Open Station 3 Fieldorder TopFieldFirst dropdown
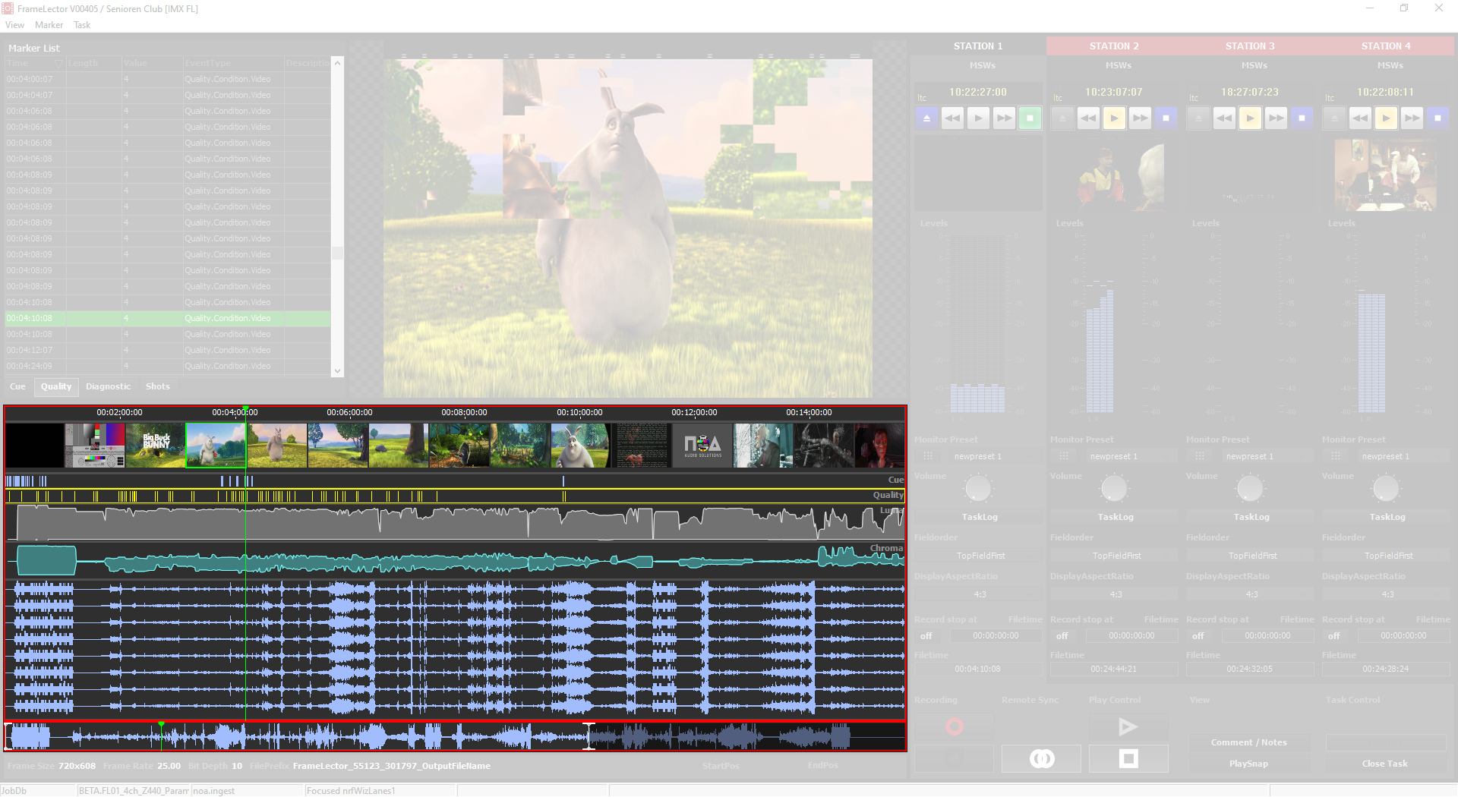Image resolution: width=1458 pixels, height=797 pixels. click(x=1250, y=556)
